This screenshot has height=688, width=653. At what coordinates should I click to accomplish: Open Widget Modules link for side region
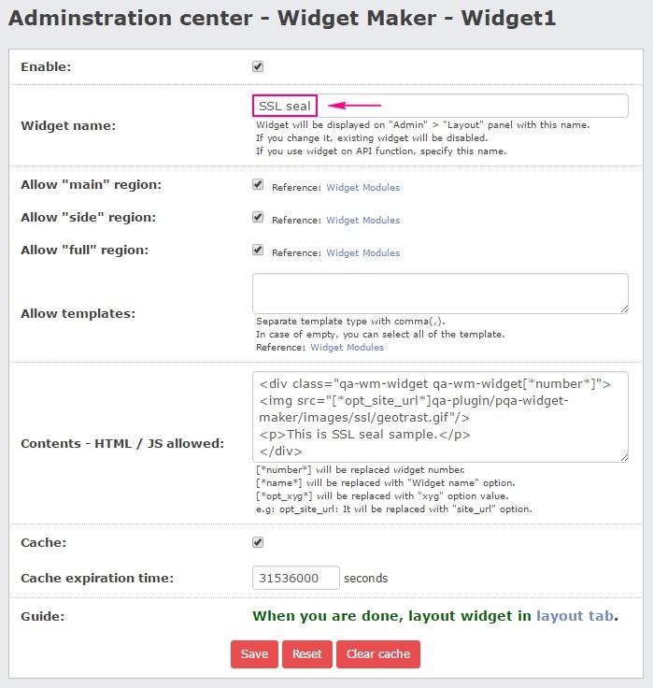(362, 221)
